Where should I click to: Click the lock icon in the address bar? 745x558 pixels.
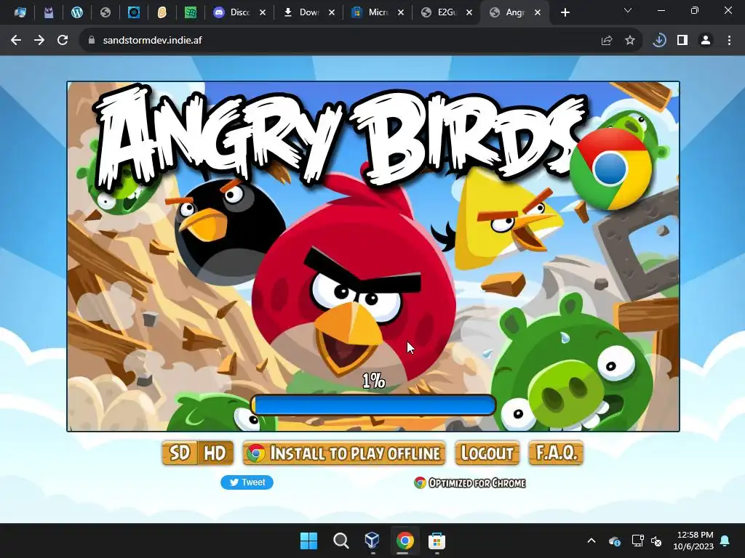click(91, 41)
